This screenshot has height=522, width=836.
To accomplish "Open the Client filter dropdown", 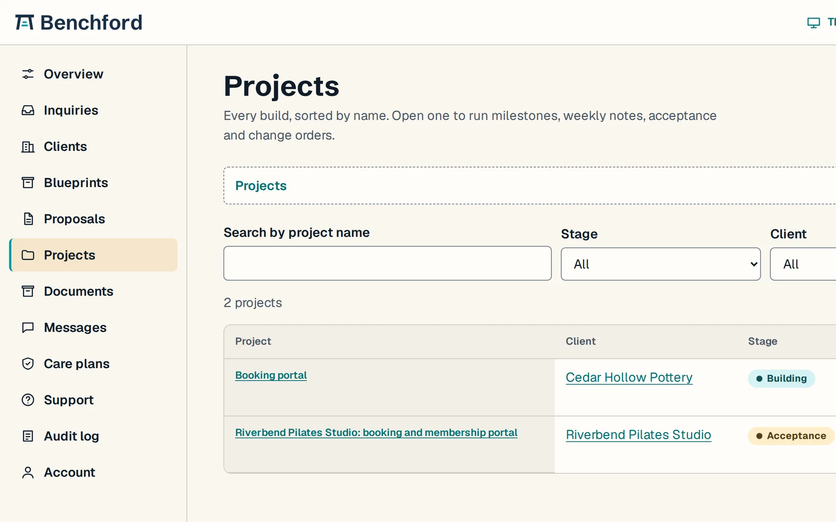I will pyautogui.click(x=803, y=264).
